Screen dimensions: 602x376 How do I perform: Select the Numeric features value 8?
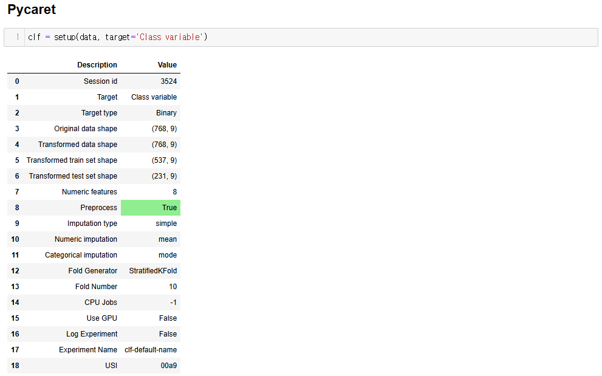[175, 192]
